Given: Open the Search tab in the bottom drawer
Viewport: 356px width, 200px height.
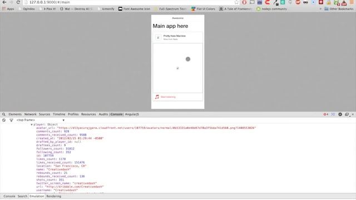Looking at the screenshot, I should coord(22,196).
